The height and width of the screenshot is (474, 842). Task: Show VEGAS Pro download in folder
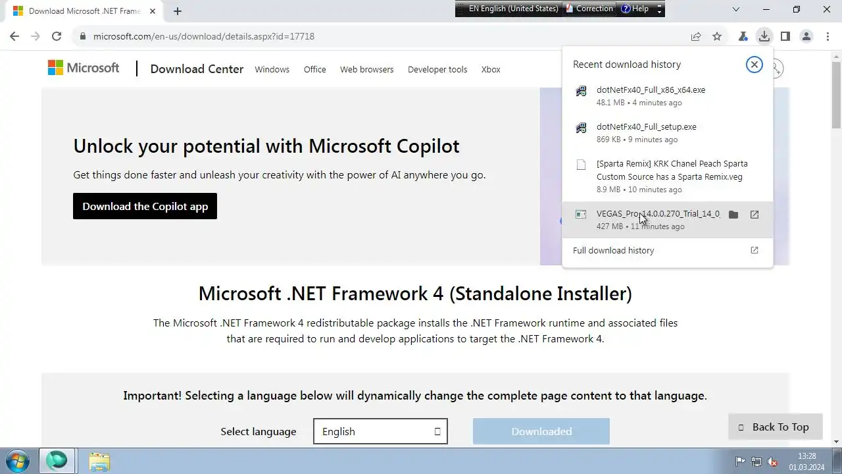(733, 214)
